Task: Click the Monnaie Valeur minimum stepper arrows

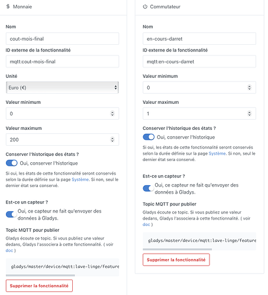Action: click(112, 113)
